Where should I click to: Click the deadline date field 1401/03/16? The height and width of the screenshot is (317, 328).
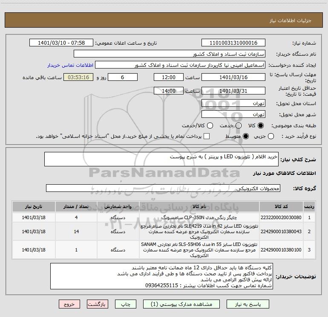(233, 77)
